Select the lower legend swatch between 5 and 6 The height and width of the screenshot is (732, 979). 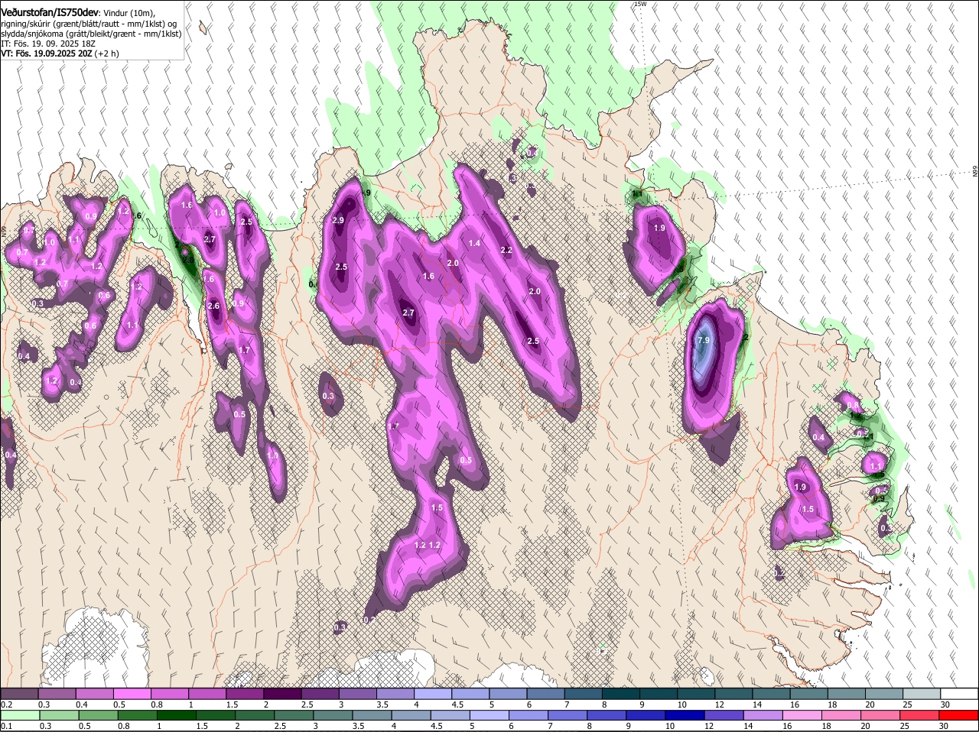pyautogui.click(x=491, y=716)
